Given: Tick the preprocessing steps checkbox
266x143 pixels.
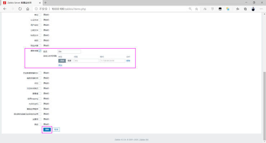Looking at the screenshot, I should (x=40, y=46).
